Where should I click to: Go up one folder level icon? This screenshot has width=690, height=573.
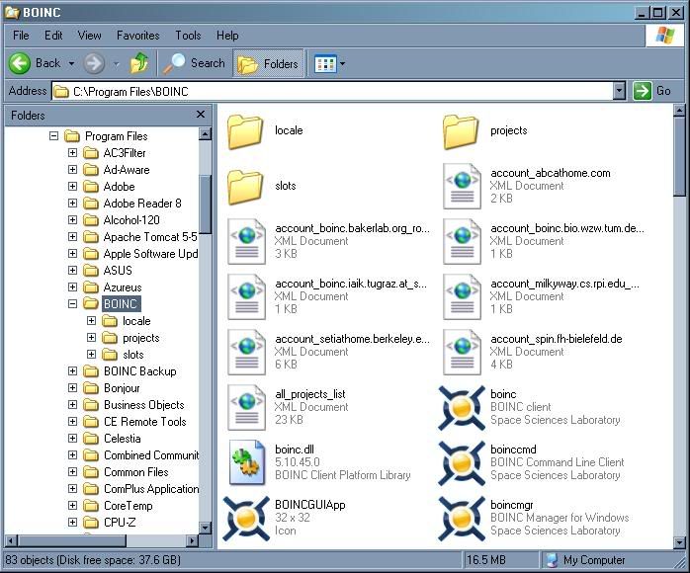[x=139, y=63]
